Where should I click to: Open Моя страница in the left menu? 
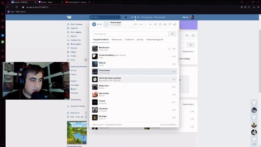click(x=76, y=24)
